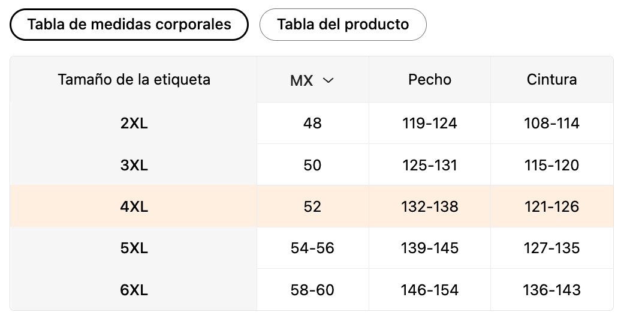
Task: Select the highlighted 4XL row label
Action: coord(134,207)
